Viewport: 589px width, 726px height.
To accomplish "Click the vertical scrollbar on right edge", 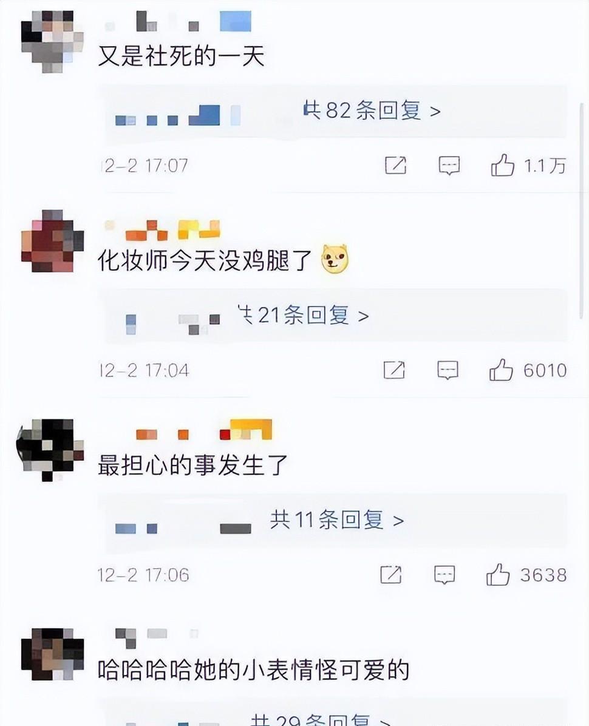I will [581, 211].
